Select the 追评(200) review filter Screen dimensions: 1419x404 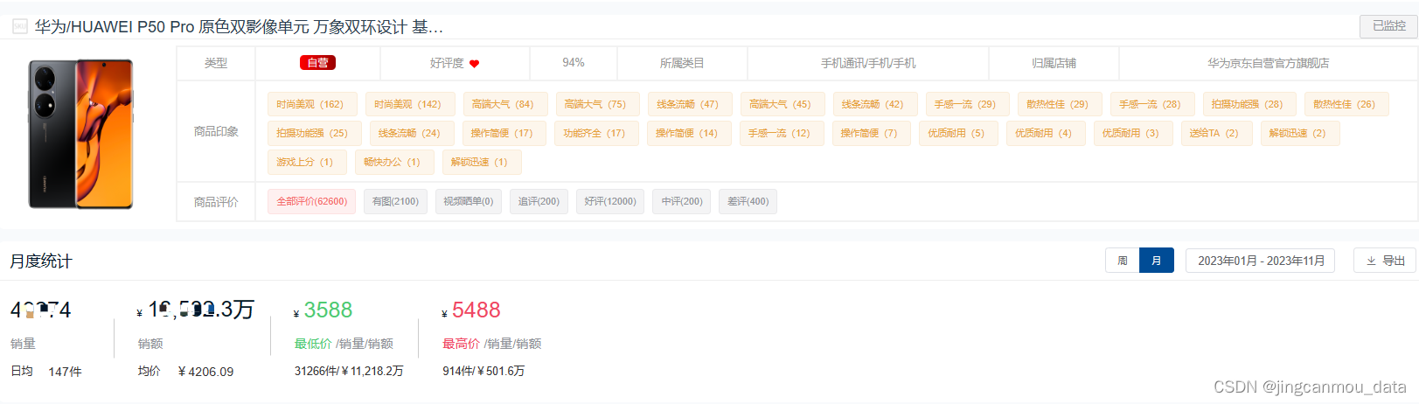[x=539, y=201]
